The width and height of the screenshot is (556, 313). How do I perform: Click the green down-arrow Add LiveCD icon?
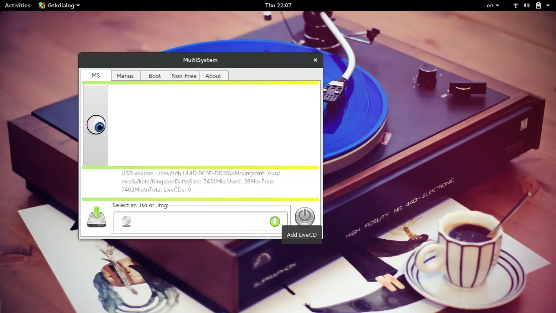[275, 221]
